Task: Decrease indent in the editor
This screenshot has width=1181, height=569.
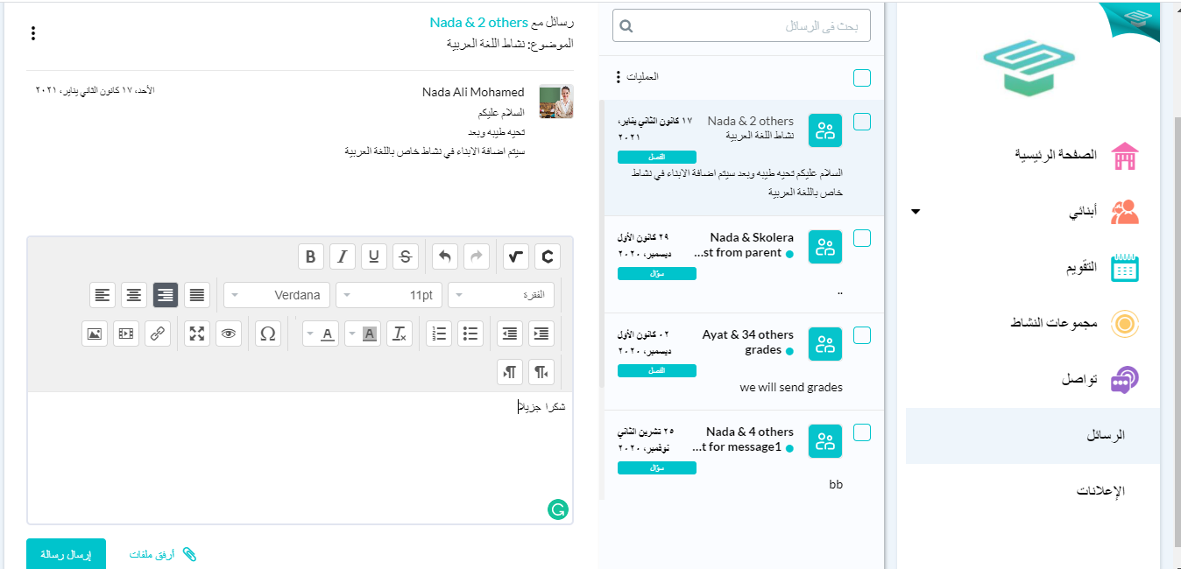Action: pyautogui.click(x=510, y=334)
